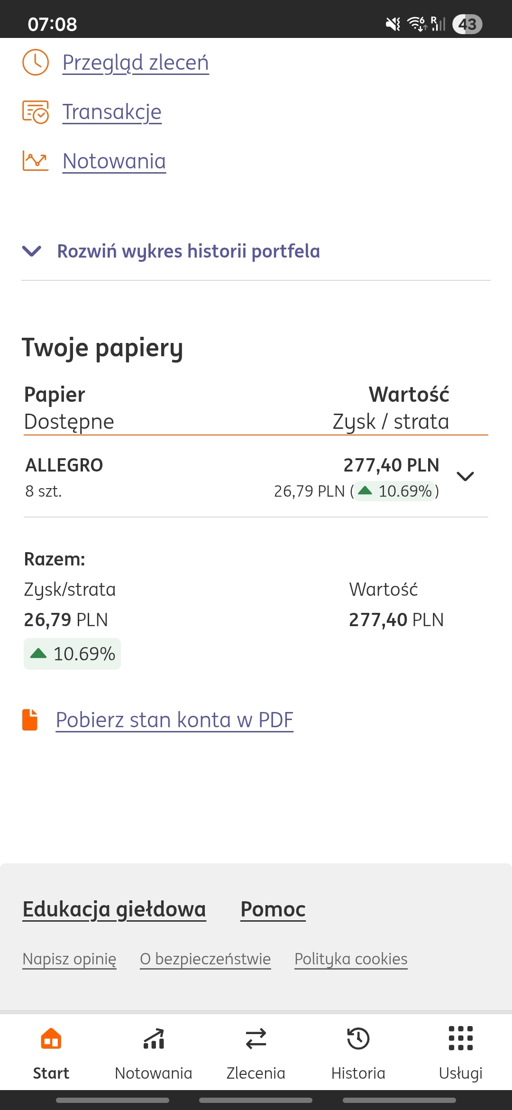Tap the Transakcje list-check icon
Viewport: 512px width, 1110px height.
point(36,112)
